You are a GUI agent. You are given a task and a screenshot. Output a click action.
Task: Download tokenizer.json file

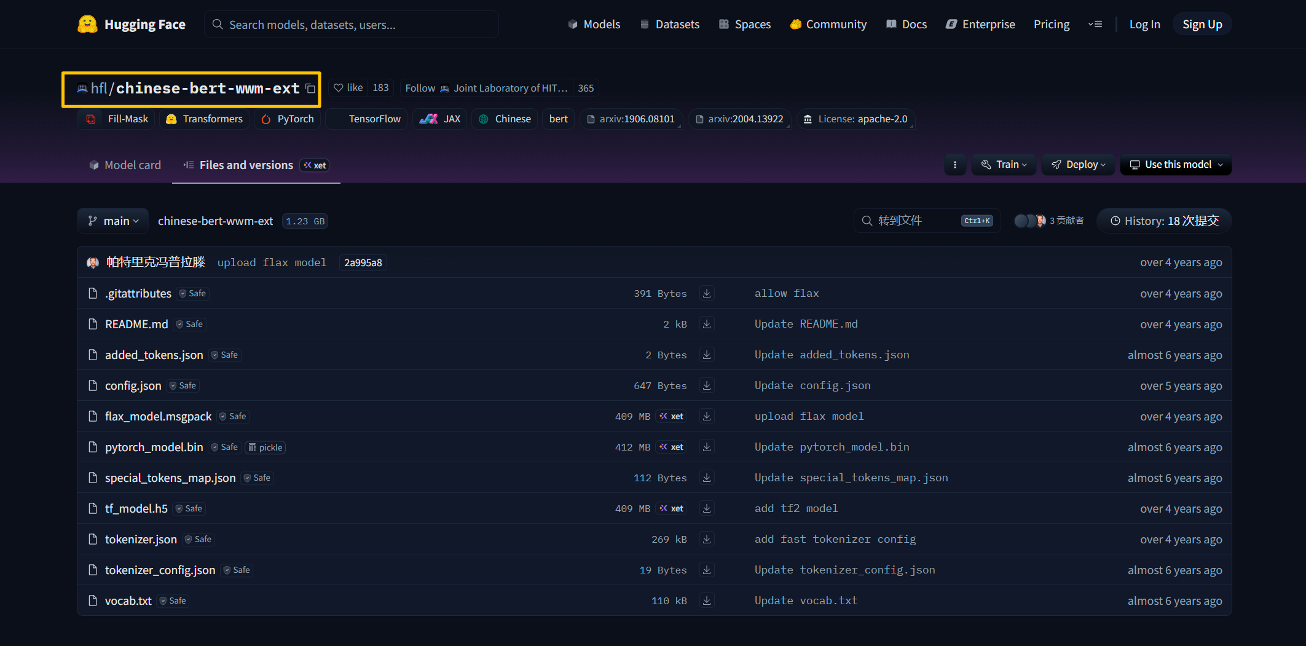pos(707,539)
